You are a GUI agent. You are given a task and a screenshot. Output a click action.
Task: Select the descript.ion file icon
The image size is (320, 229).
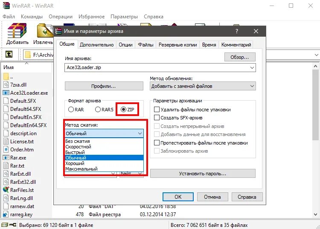click(x=6, y=133)
